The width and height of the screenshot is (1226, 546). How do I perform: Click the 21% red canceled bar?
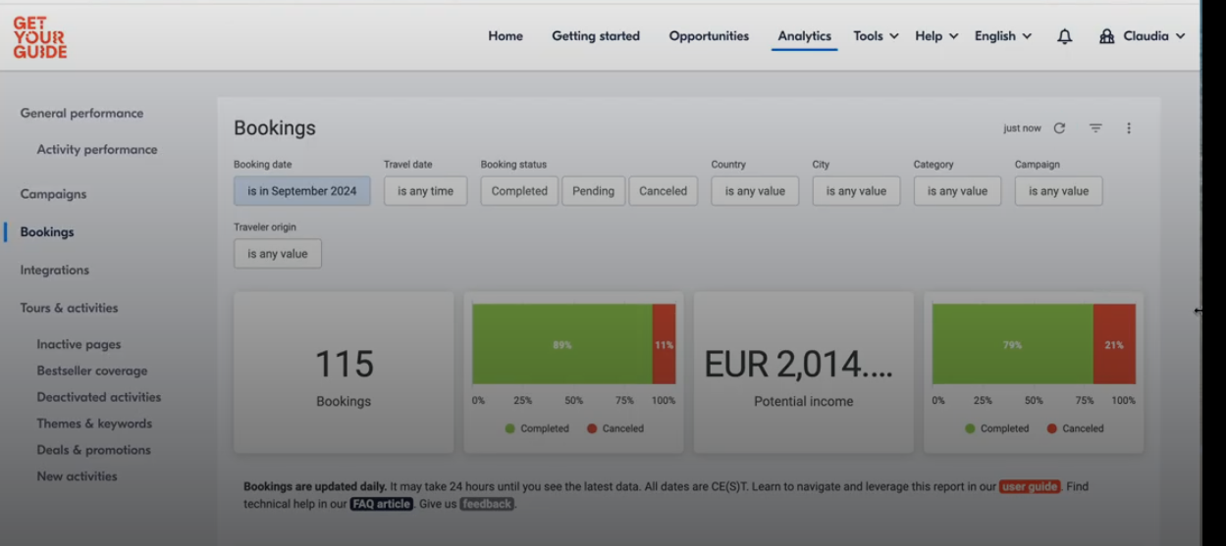coord(1114,344)
